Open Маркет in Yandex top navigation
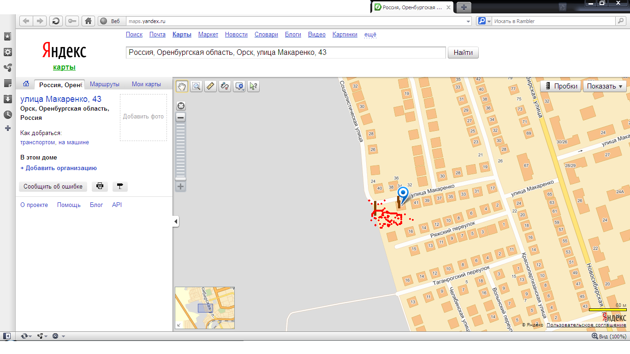The height and width of the screenshot is (354, 630). 208,35
